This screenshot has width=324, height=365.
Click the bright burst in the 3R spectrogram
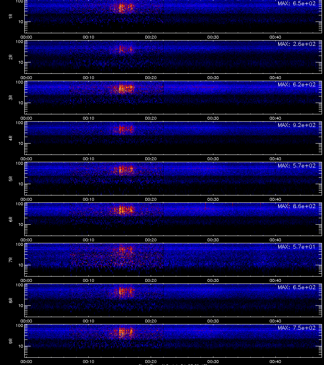[123, 88]
